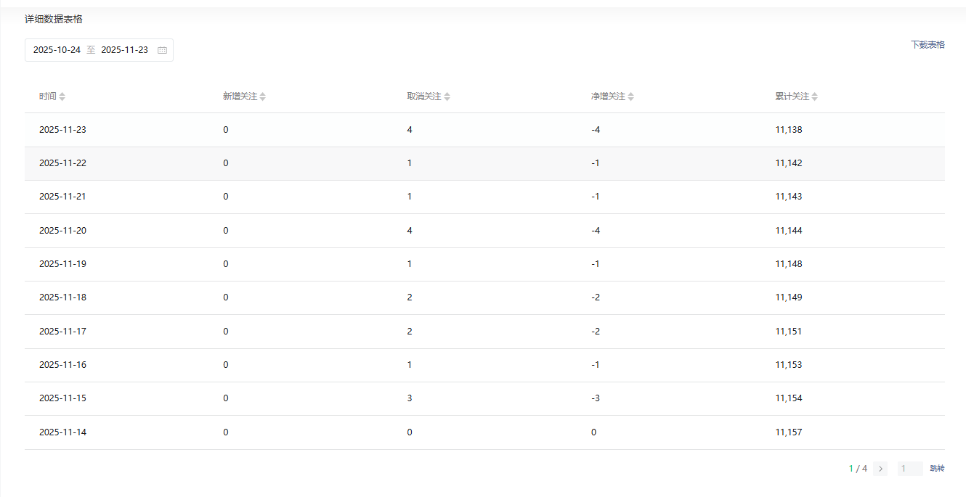Click cumulative value 11,157 cell

789,432
